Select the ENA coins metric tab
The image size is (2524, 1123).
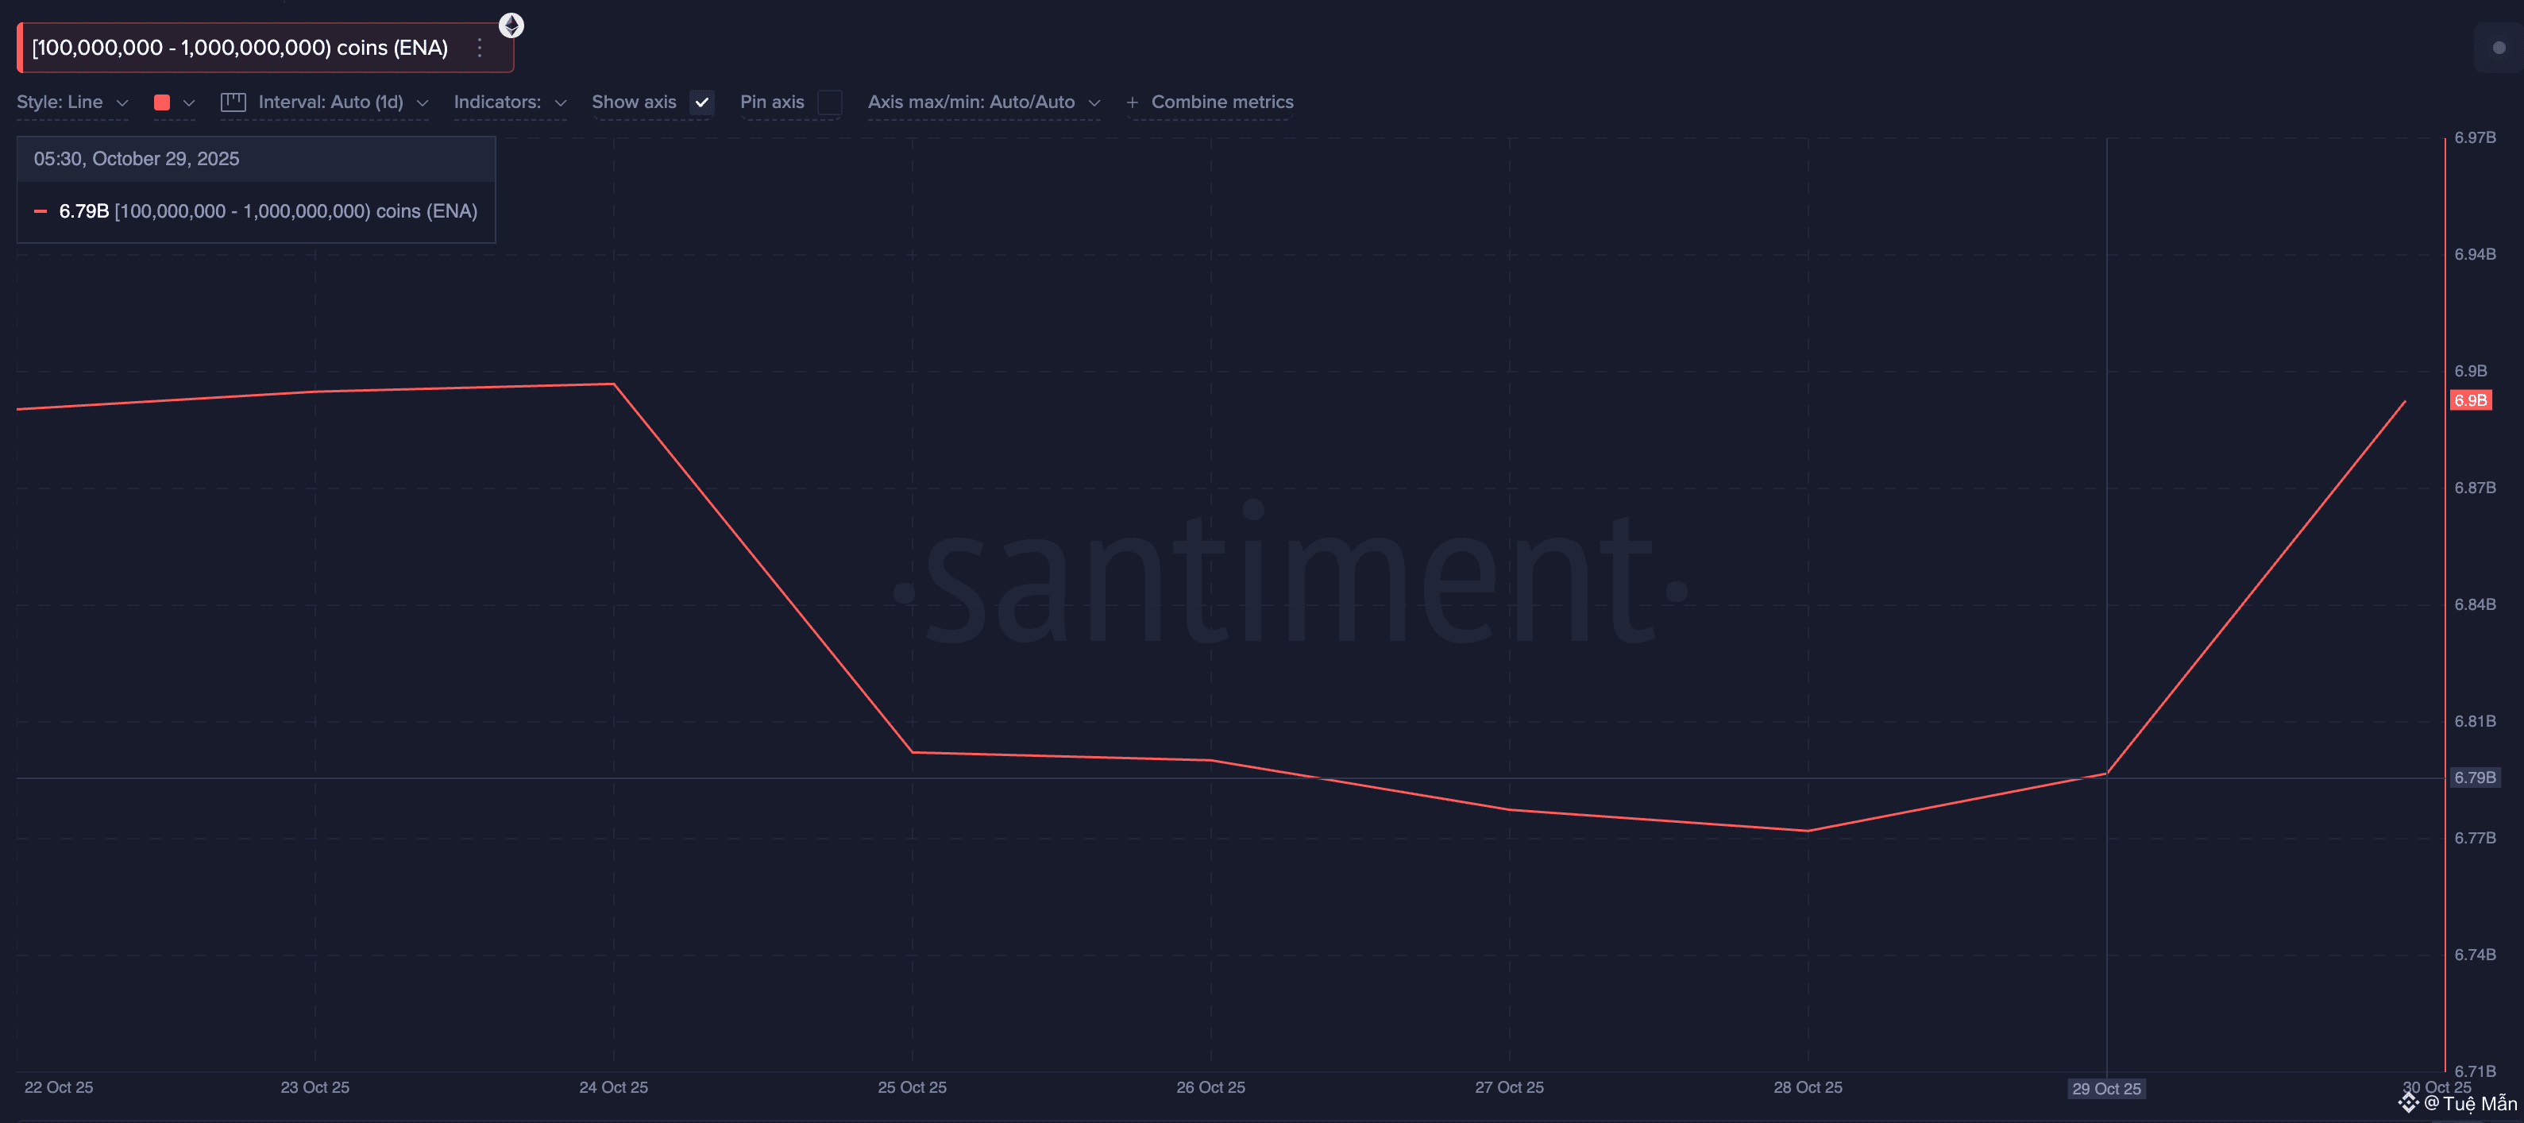[240, 48]
